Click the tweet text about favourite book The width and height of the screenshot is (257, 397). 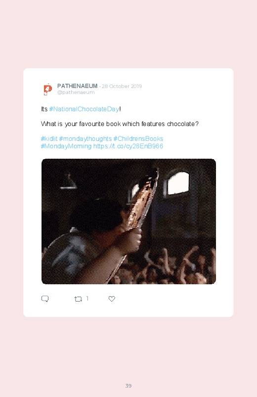(120, 124)
